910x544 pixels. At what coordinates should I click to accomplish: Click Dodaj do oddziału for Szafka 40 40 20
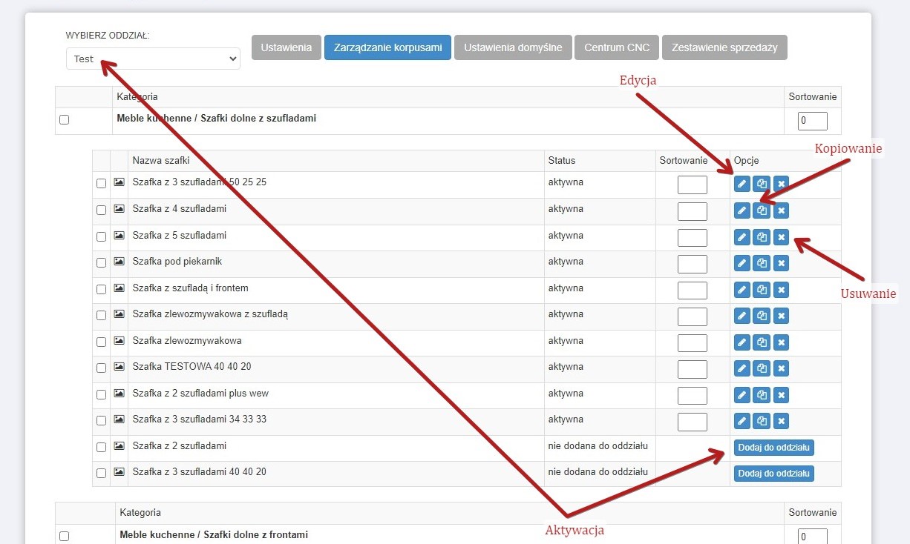[x=773, y=474]
